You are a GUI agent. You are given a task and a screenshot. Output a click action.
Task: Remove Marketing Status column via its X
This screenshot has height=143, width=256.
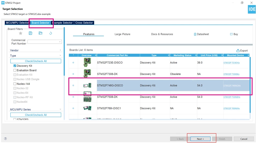click(x=196, y=55)
